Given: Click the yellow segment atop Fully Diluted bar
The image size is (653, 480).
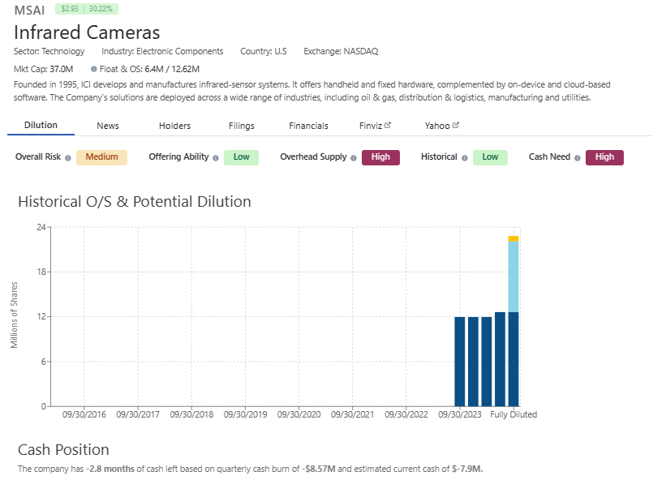Looking at the screenshot, I should tap(513, 238).
